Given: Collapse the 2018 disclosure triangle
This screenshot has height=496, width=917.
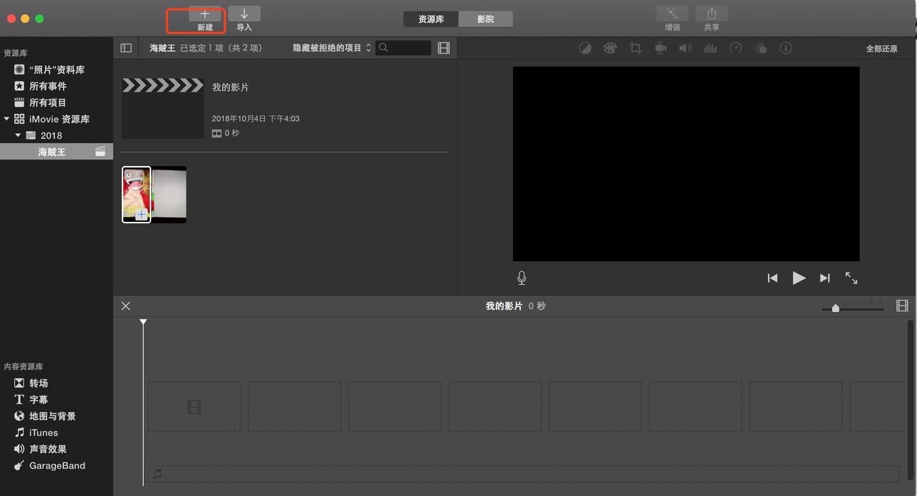Looking at the screenshot, I should (18, 135).
